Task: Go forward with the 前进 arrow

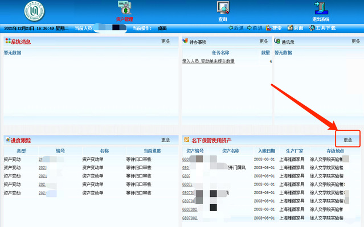Action: [x=255, y=28]
